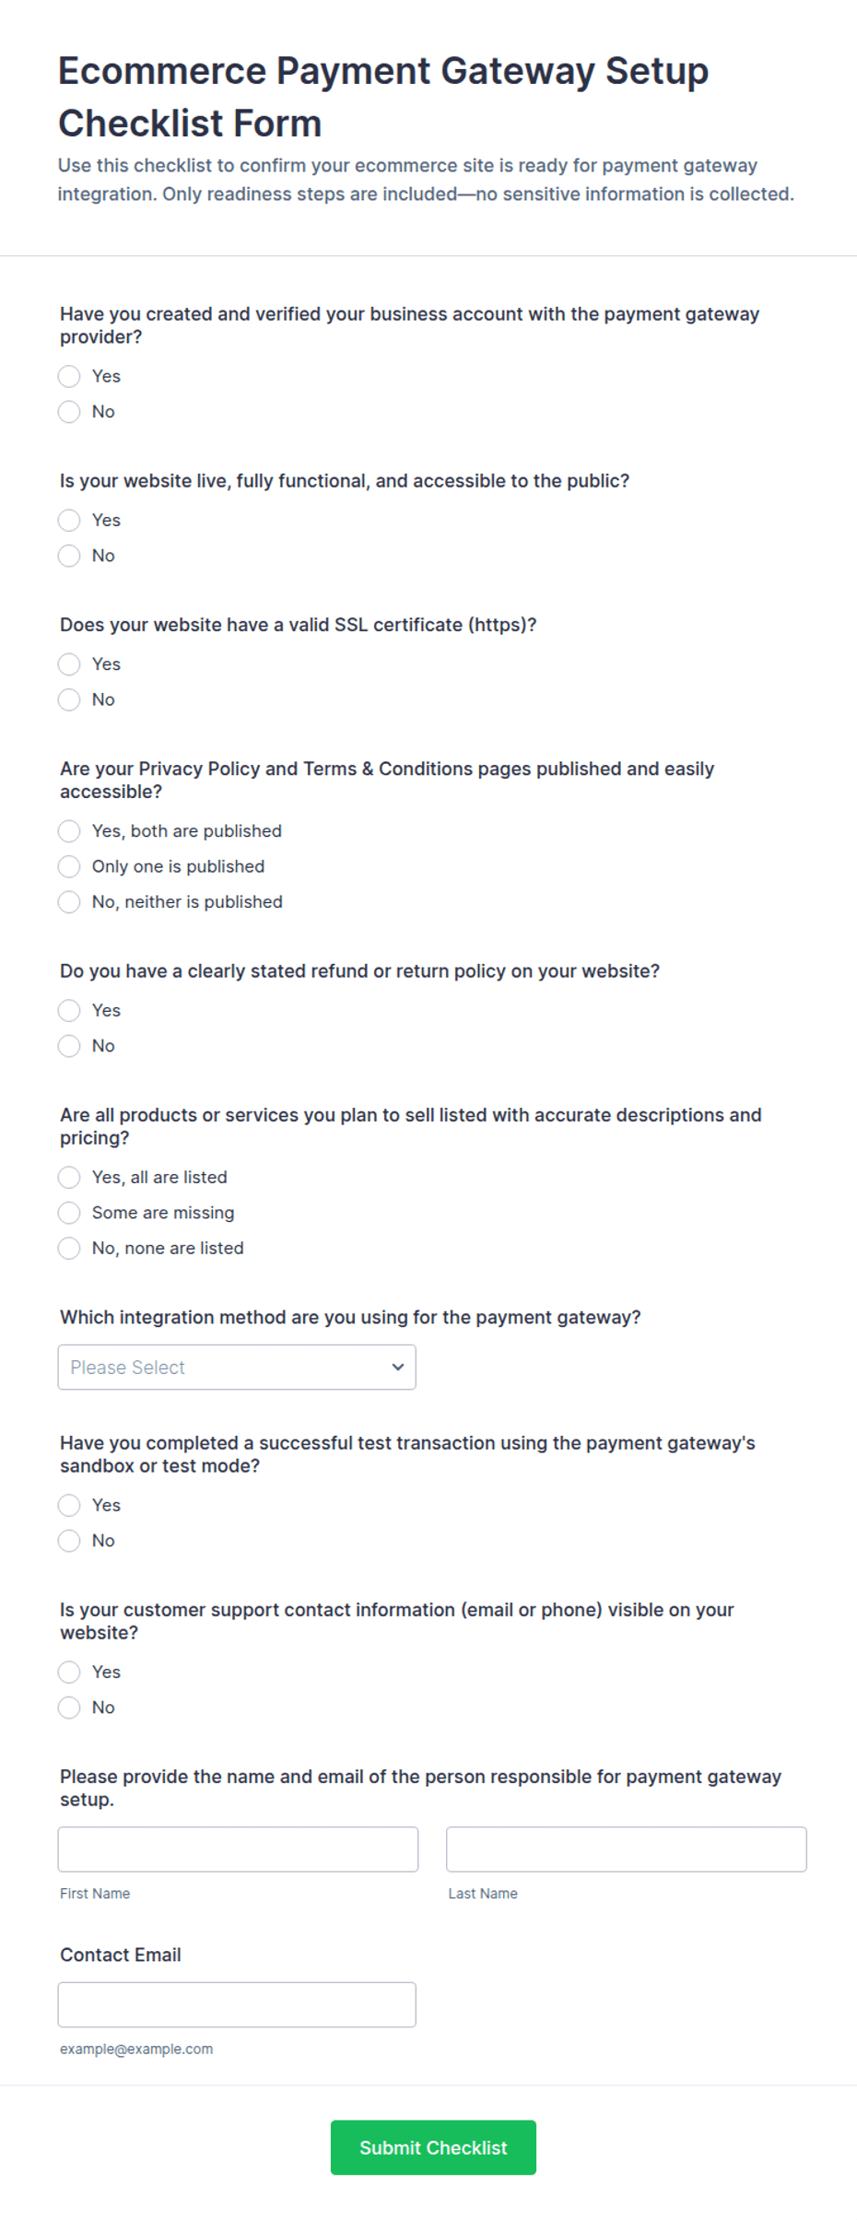
Task: Choose Yes for website live and accessible
Action: point(69,521)
